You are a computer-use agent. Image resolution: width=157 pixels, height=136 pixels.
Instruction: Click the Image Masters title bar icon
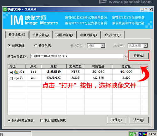[5, 9]
